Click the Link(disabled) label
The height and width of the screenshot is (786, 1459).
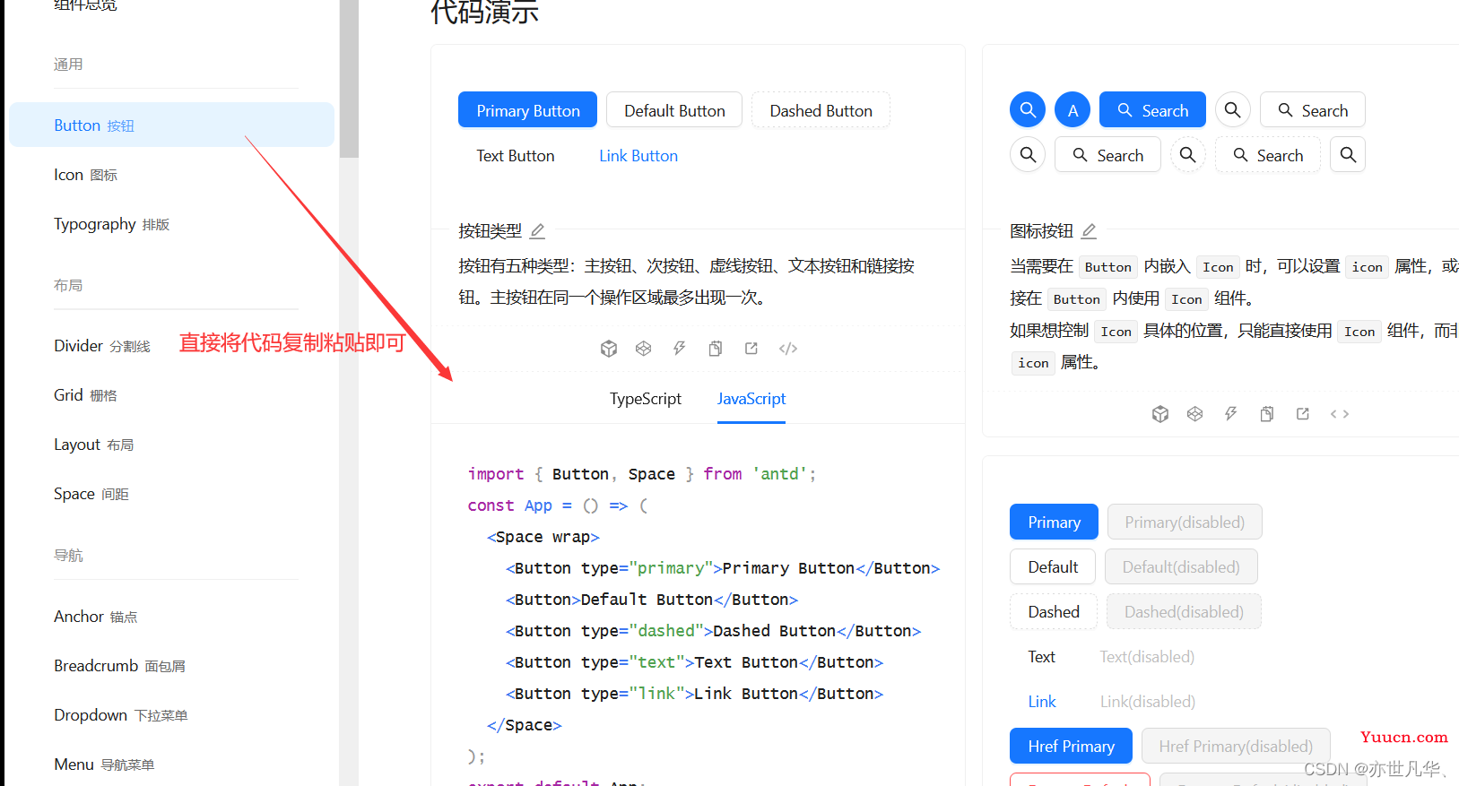(1148, 701)
